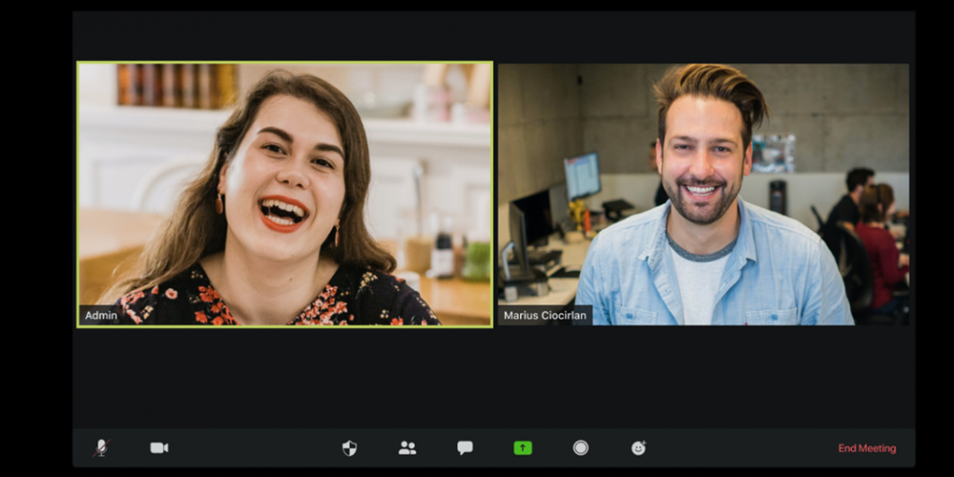Open the Reactions smiley menu
Screen dimensions: 954x477
pos(638,447)
